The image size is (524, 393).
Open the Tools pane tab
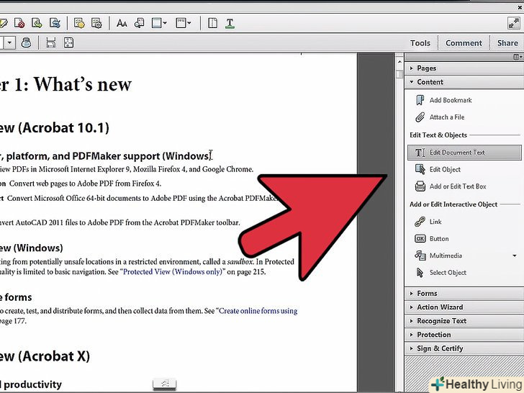[x=420, y=43]
